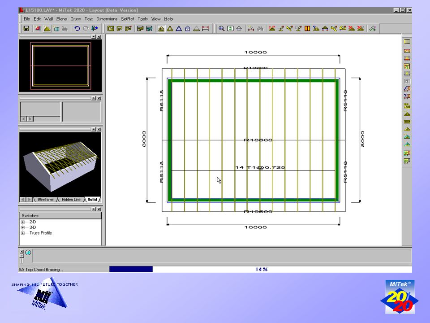This screenshot has height=323, width=430.
Task: Click the highlighted yellow truss toolbar icon
Action: 47,29
